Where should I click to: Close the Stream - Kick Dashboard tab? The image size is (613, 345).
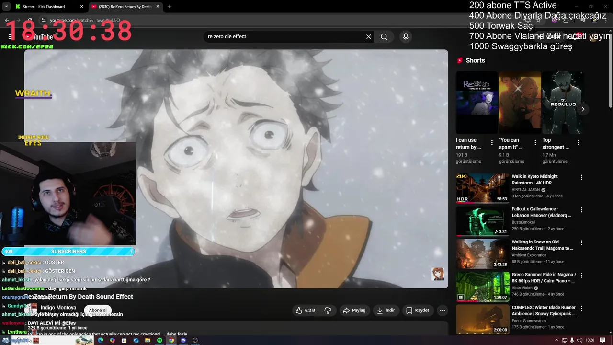[x=81, y=7]
